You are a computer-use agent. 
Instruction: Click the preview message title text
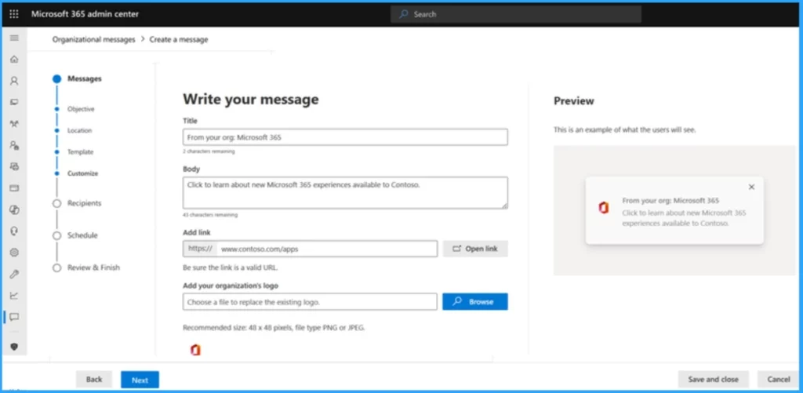[671, 200]
